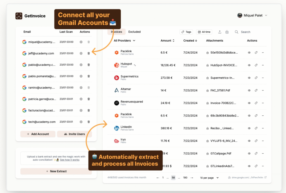Image resolution: width=286 pixels, height=193 pixels.
Task: Open the Tags filter
Action: point(186,32)
